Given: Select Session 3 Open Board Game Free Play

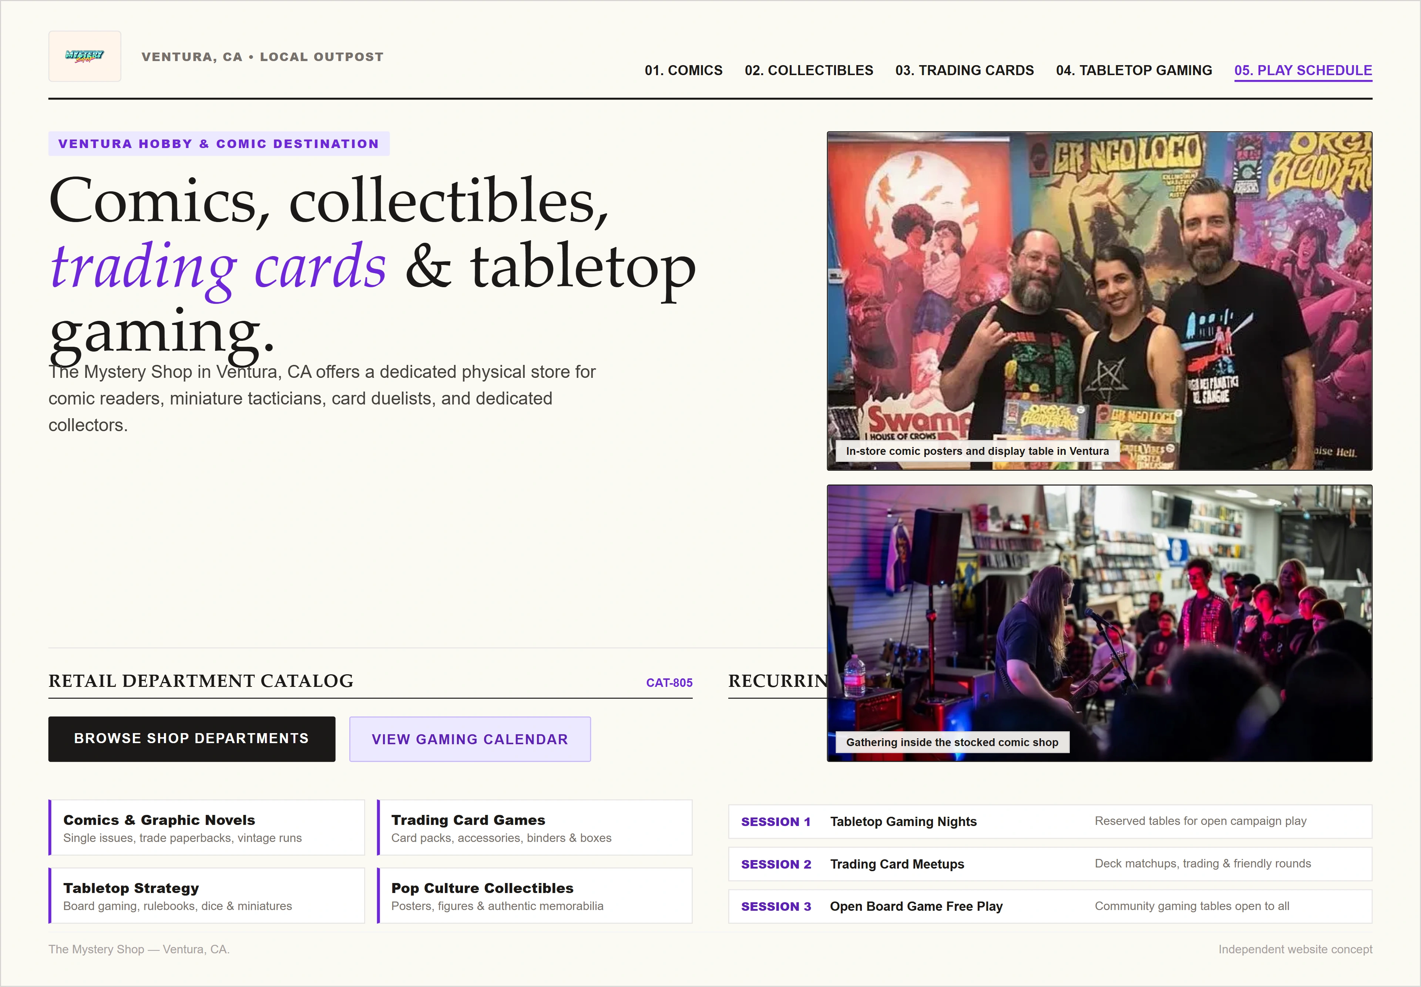Looking at the screenshot, I should coord(1050,907).
